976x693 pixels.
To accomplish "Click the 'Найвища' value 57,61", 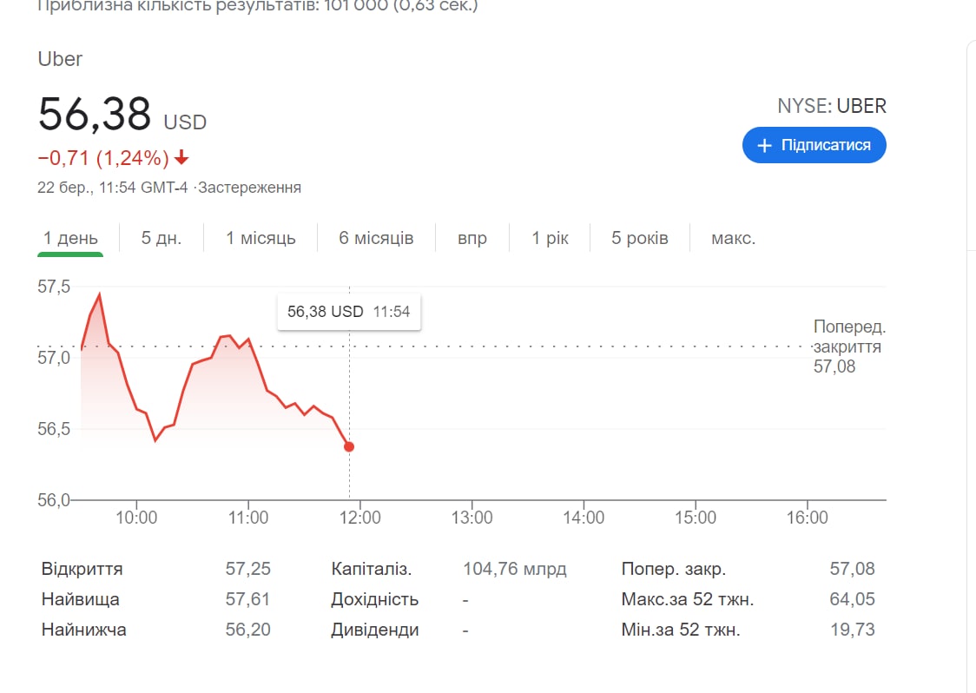I will pyautogui.click(x=247, y=599).
